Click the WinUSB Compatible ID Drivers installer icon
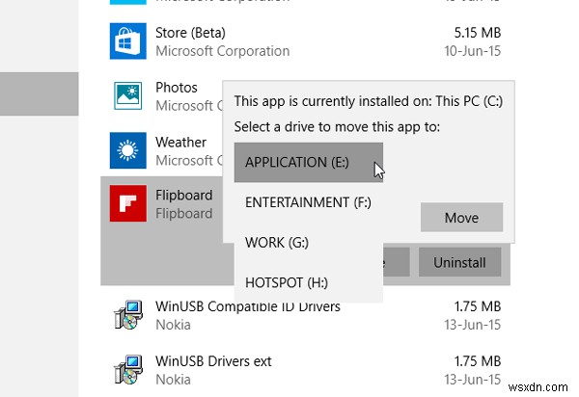 pos(128,314)
